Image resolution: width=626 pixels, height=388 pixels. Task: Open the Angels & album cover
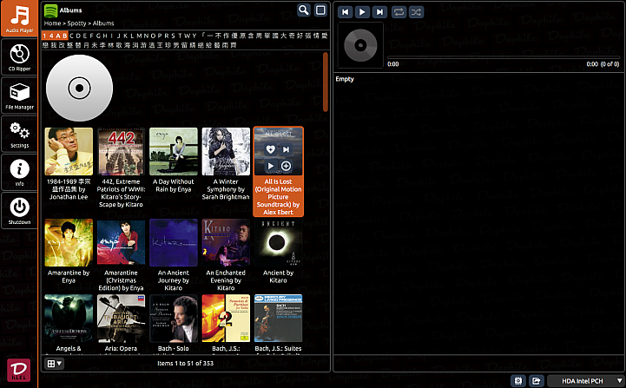69,319
